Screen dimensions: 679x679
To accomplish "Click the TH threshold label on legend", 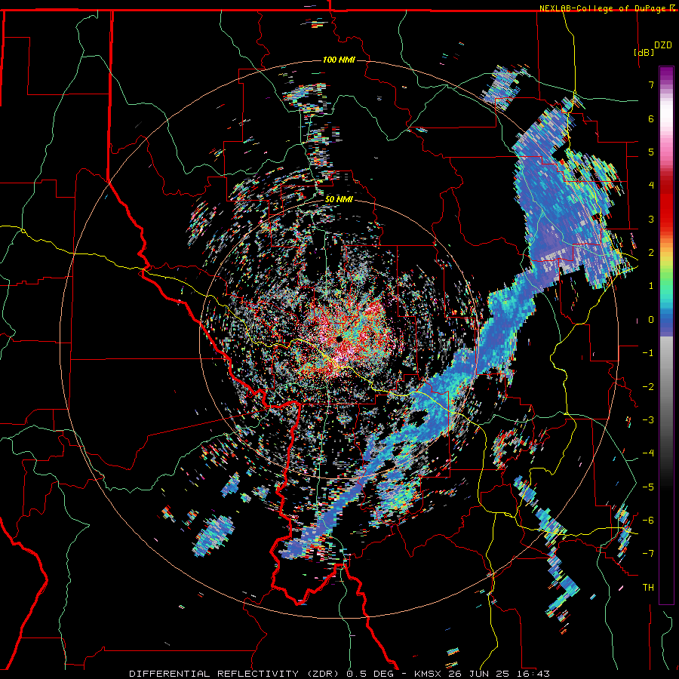I will click(x=648, y=588).
